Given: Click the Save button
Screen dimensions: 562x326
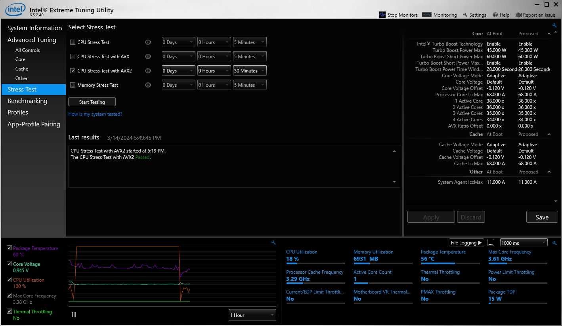Looking at the screenshot, I should pos(542,217).
